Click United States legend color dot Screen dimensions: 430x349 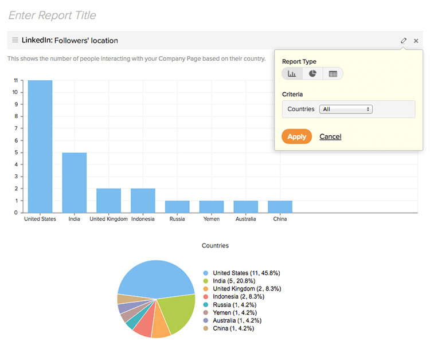(206, 273)
